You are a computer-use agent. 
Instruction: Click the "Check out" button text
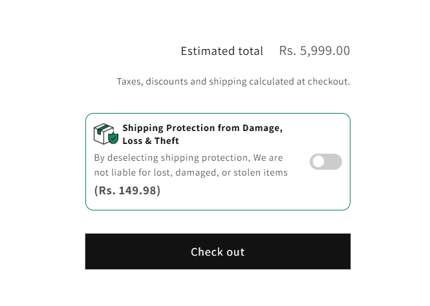(217, 252)
